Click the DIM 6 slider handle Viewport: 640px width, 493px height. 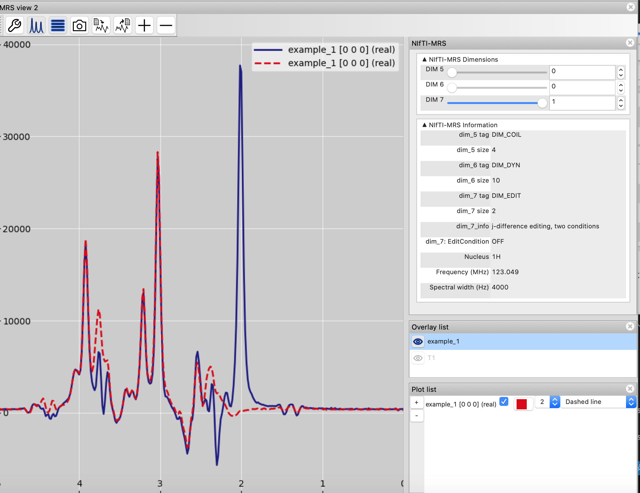(452, 88)
